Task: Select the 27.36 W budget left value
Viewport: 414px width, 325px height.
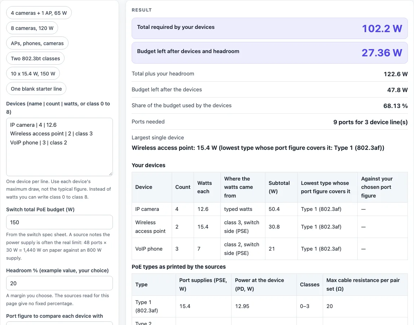Action: click(382, 53)
